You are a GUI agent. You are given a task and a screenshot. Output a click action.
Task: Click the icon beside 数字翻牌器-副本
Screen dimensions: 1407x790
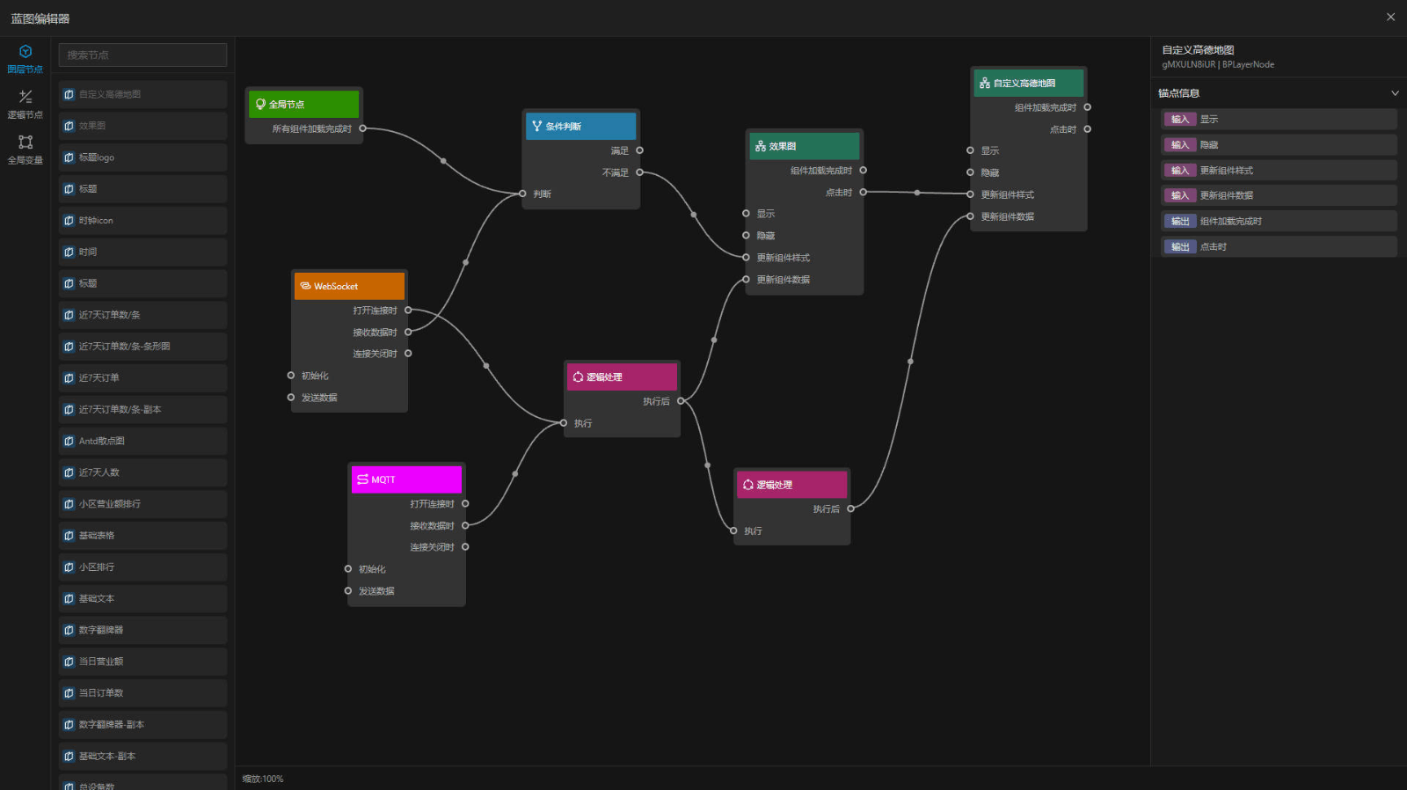pyautogui.click(x=69, y=725)
